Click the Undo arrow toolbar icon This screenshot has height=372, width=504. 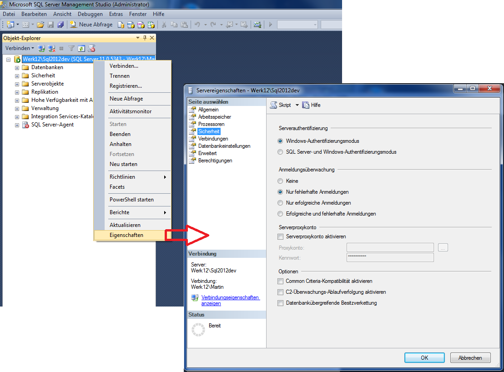(197, 25)
